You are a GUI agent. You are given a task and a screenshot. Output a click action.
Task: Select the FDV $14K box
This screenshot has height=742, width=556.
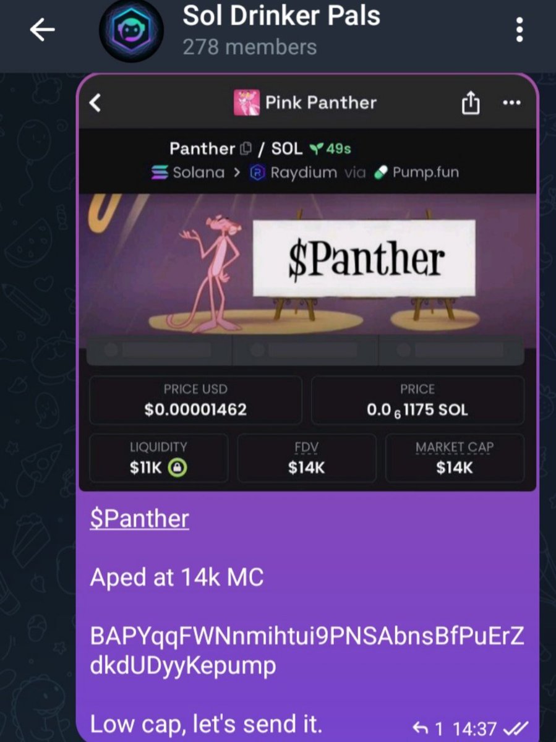(x=306, y=458)
